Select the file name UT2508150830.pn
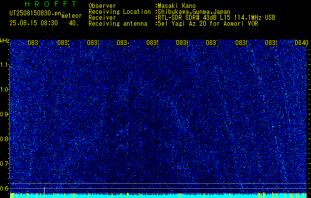This screenshot has width=311, height=198. (35, 13)
